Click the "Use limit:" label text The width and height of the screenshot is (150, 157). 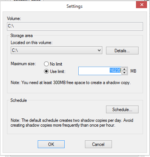pos(58,71)
